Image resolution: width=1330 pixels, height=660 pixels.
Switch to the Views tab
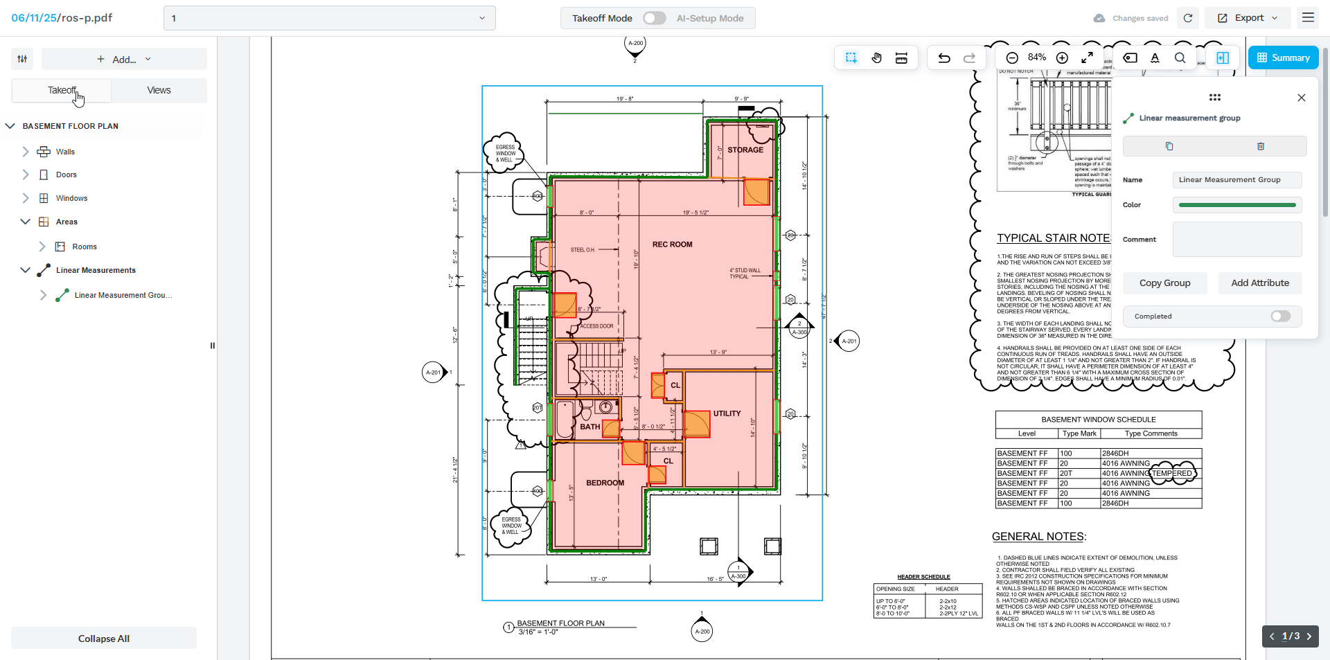point(159,91)
